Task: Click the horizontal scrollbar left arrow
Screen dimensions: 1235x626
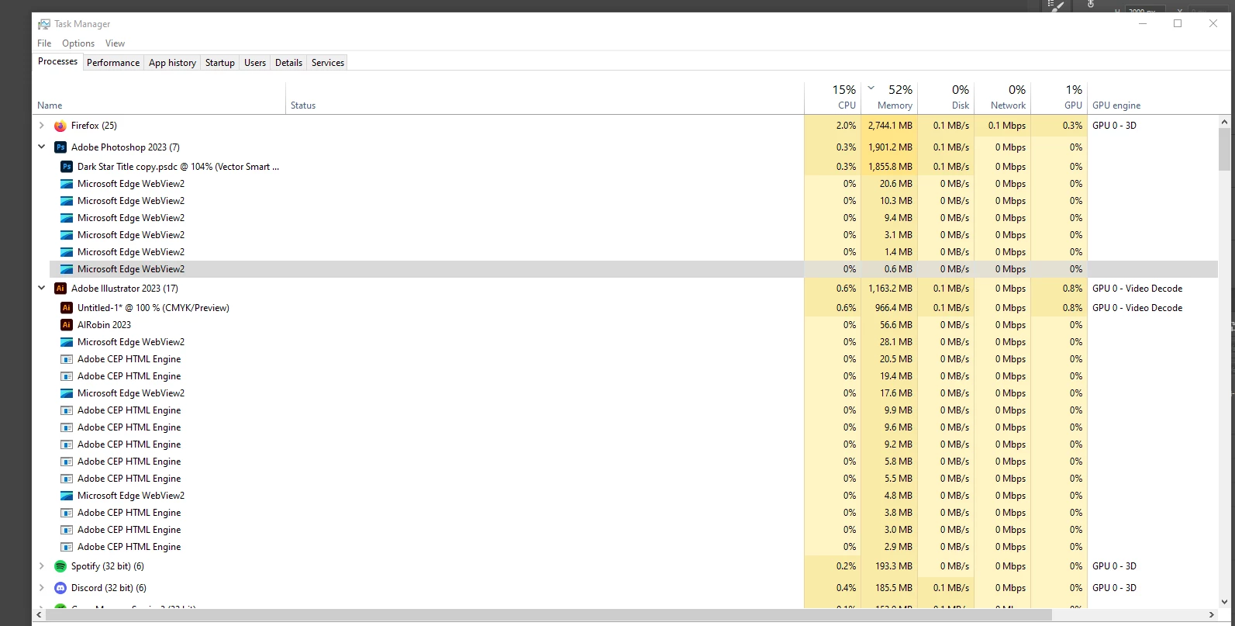Action: [40, 614]
